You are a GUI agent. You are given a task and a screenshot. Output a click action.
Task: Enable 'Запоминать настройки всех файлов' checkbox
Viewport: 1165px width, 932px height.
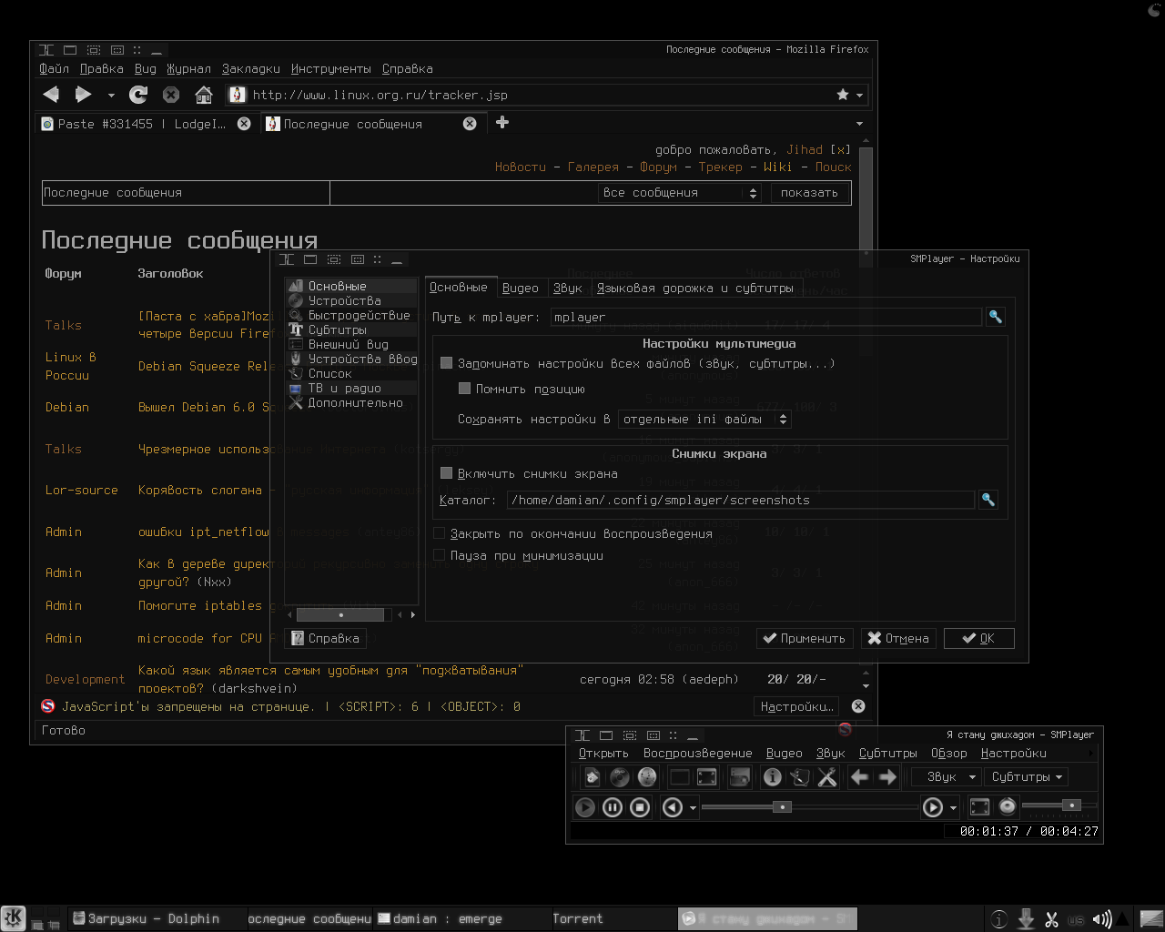point(446,363)
